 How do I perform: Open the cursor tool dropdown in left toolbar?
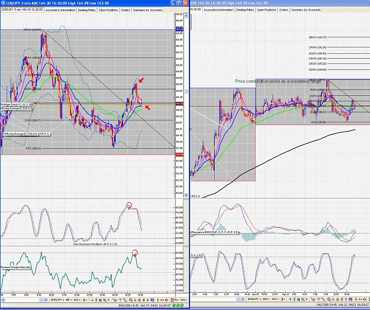coord(115,300)
